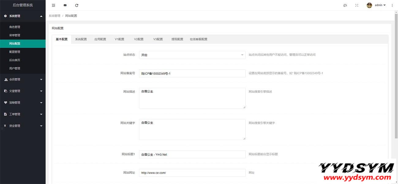
Task: Open the 站点状态 select dropdown
Action: click(192, 55)
